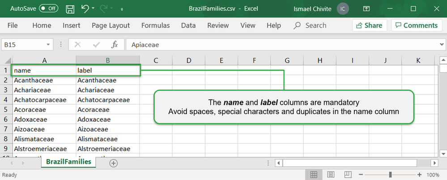Open the Customize Quick Access Toolbar dropdown

pos(122,8)
